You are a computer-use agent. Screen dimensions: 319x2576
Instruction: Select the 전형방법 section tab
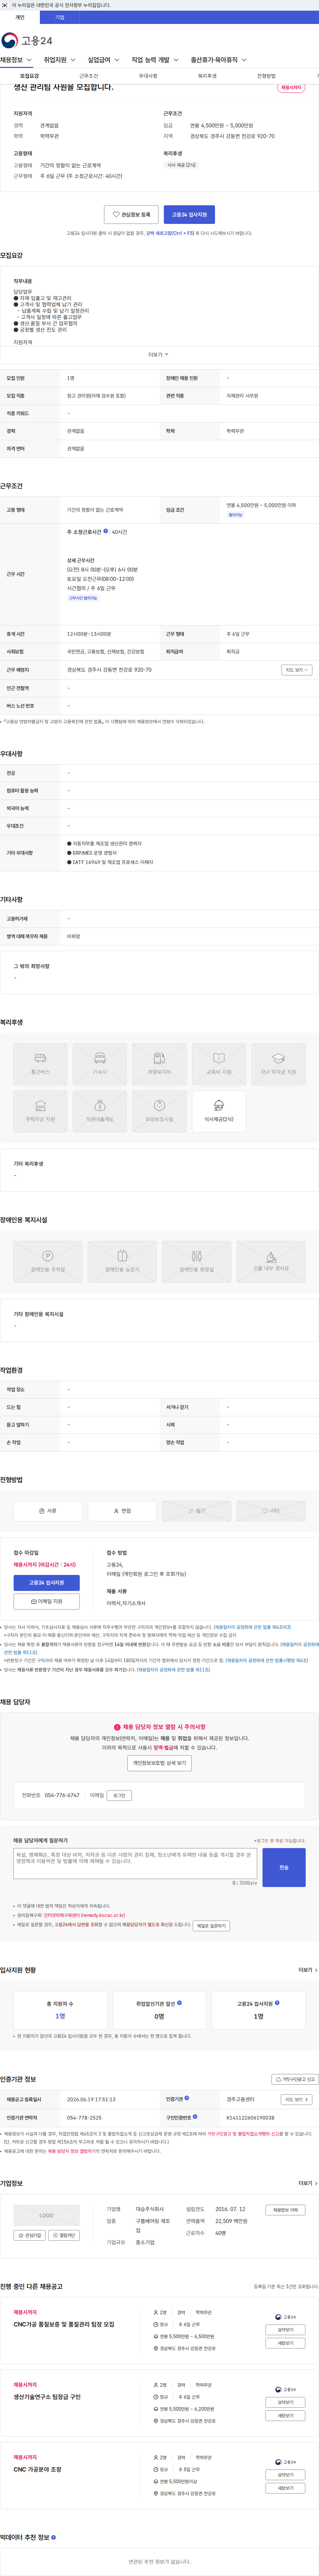pos(266,76)
